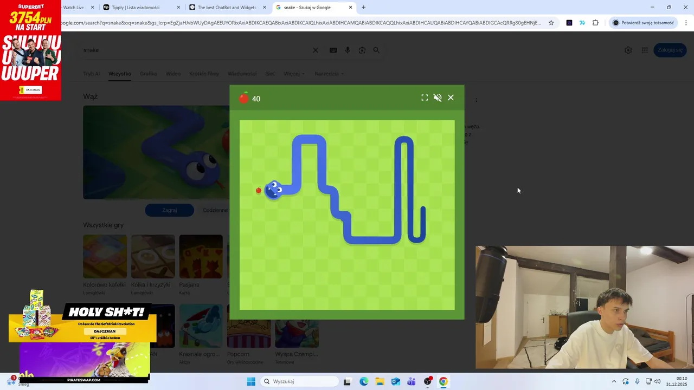Image resolution: width=694 pixels, height=390 pixels.
Task: Open the Wideo results tab
Action: point(173,74)
